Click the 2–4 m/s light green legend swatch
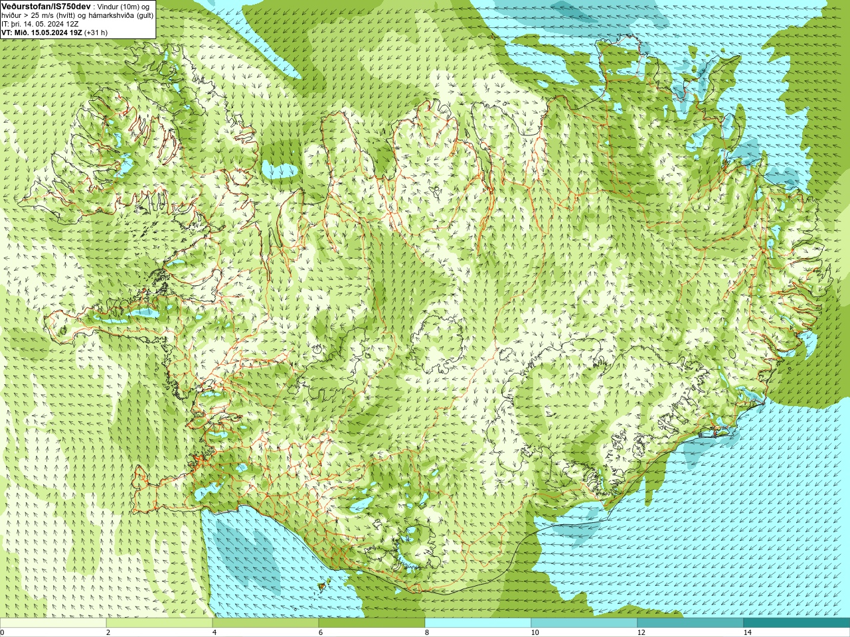The image size is (850, 637). tap(159, 622)
